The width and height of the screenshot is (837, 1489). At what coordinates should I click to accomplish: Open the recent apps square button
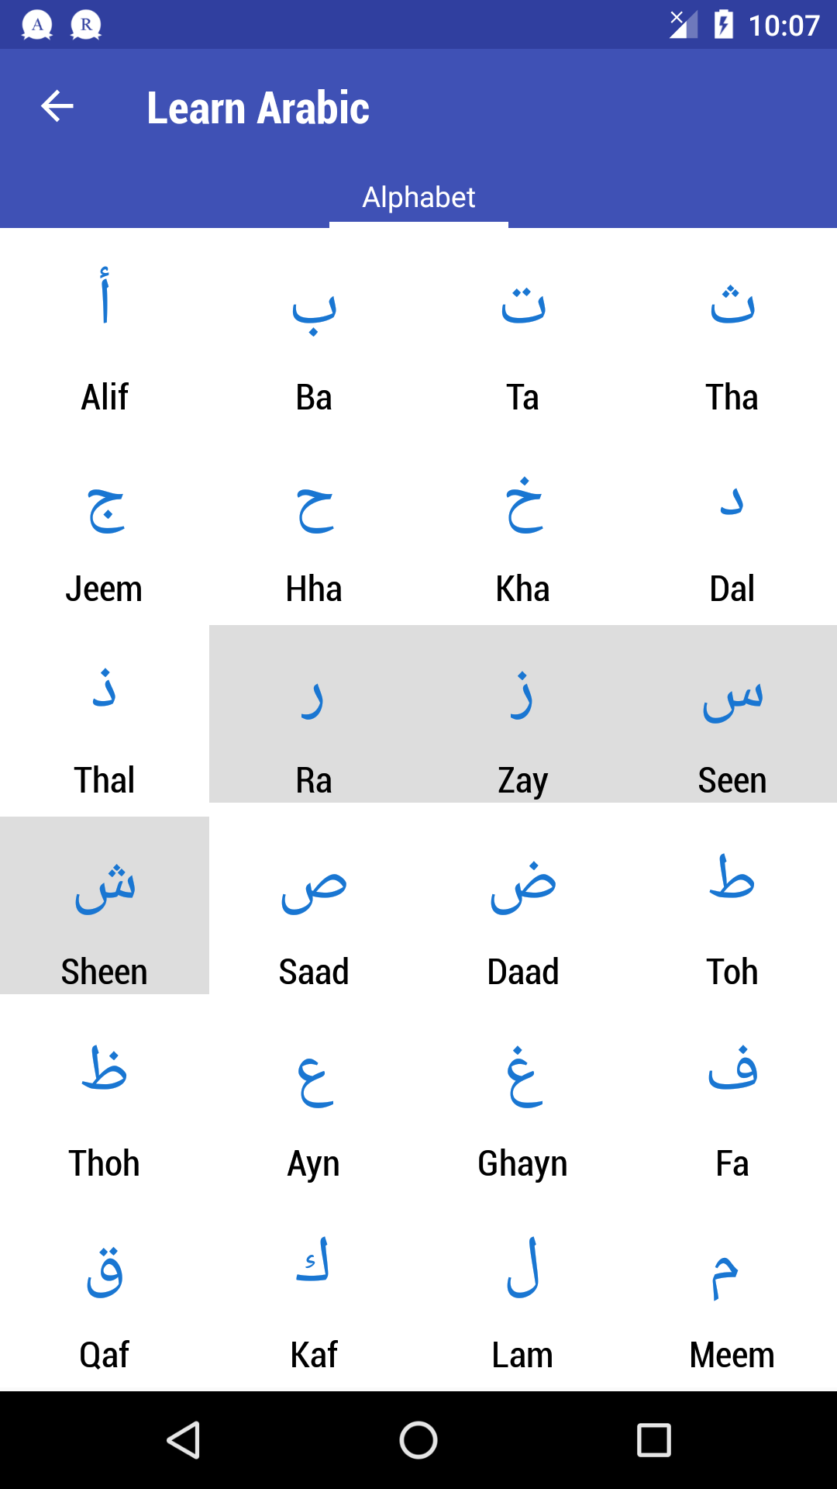coord(653,1440)
